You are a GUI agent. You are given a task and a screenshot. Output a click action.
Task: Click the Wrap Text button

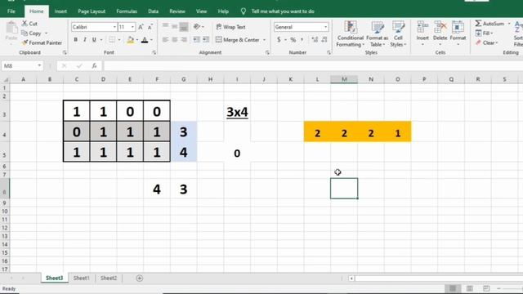click(x=230, y=27)
